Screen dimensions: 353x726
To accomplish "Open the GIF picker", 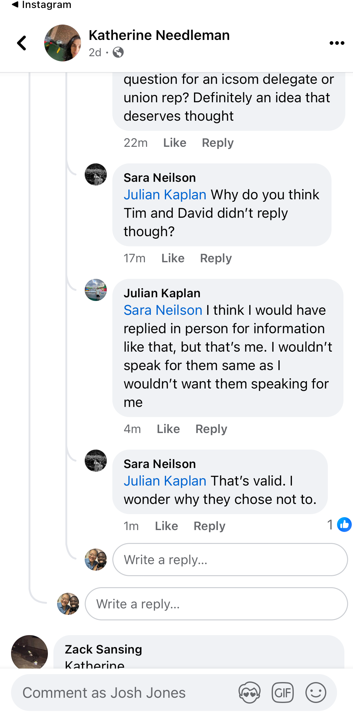I will point(282,693).
